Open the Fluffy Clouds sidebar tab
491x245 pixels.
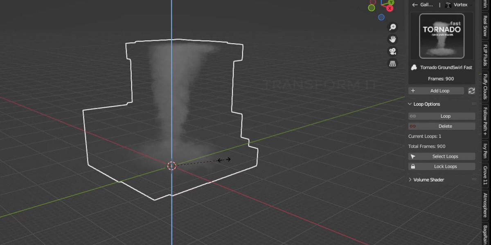click(x=486, y=87)
